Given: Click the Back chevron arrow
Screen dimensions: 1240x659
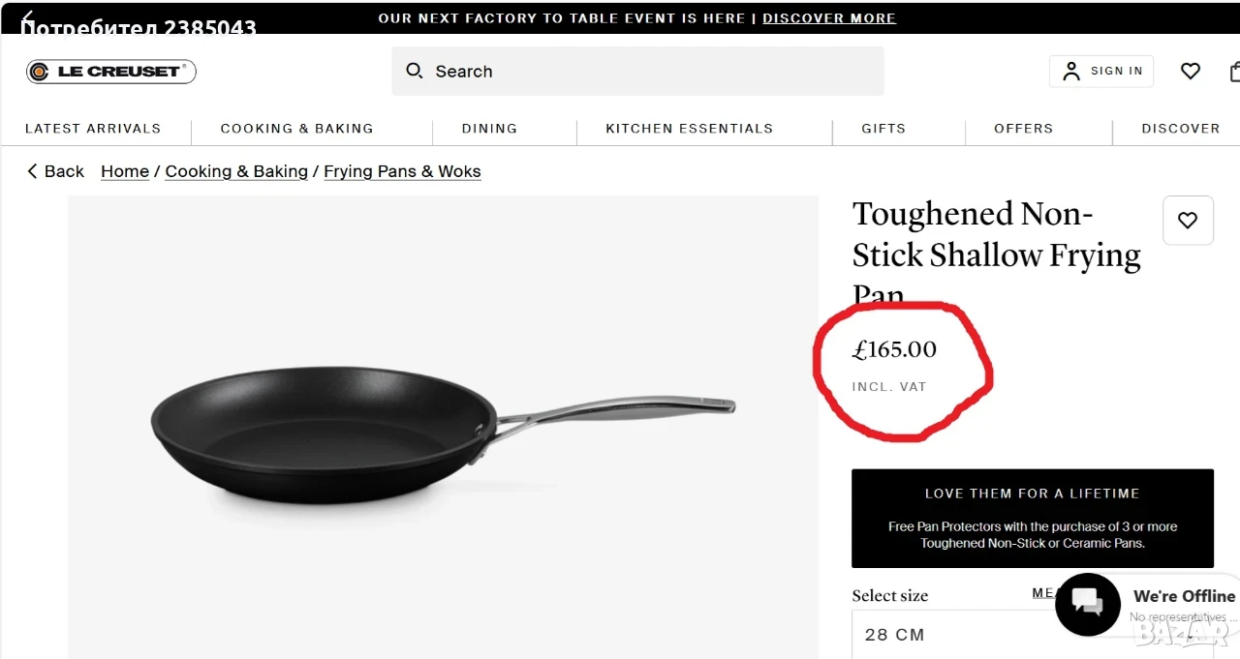Looking at the screenshot, I should 33,171.
